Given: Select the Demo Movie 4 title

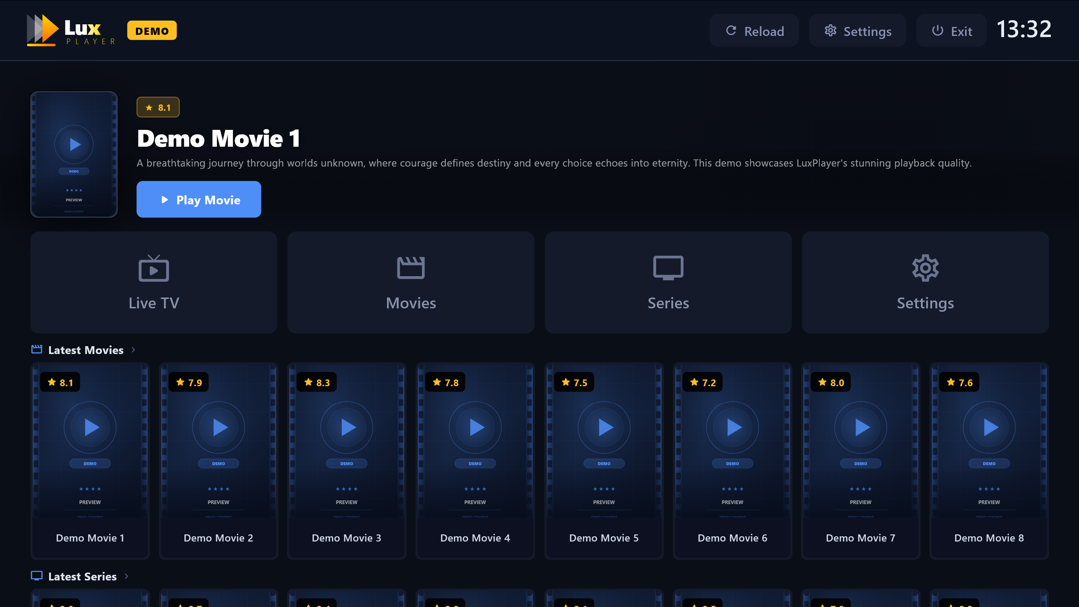Looking at the screenshot, I should [x=475, y=538].
